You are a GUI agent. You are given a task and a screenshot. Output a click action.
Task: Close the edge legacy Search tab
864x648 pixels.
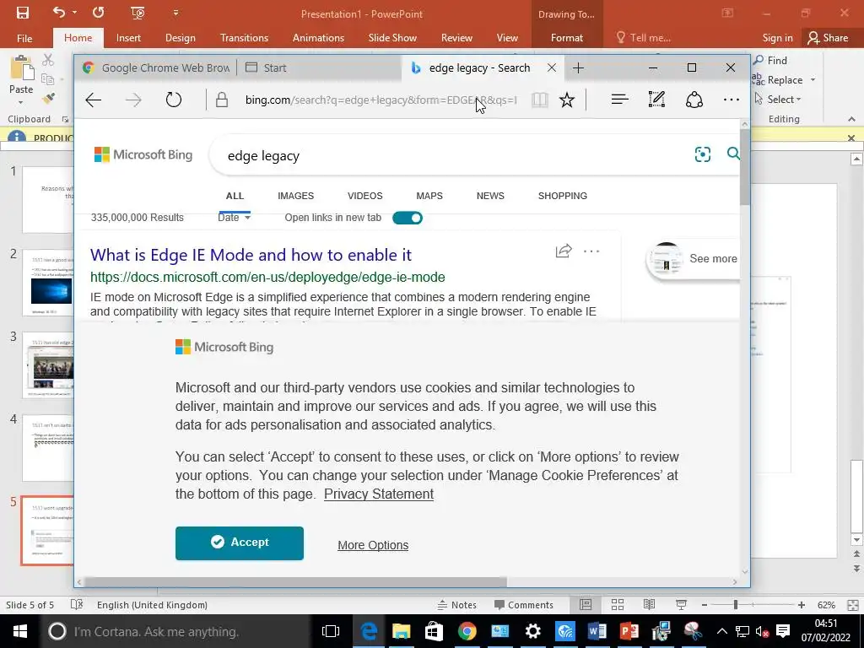pyautogui.click(x=552, y=67)
